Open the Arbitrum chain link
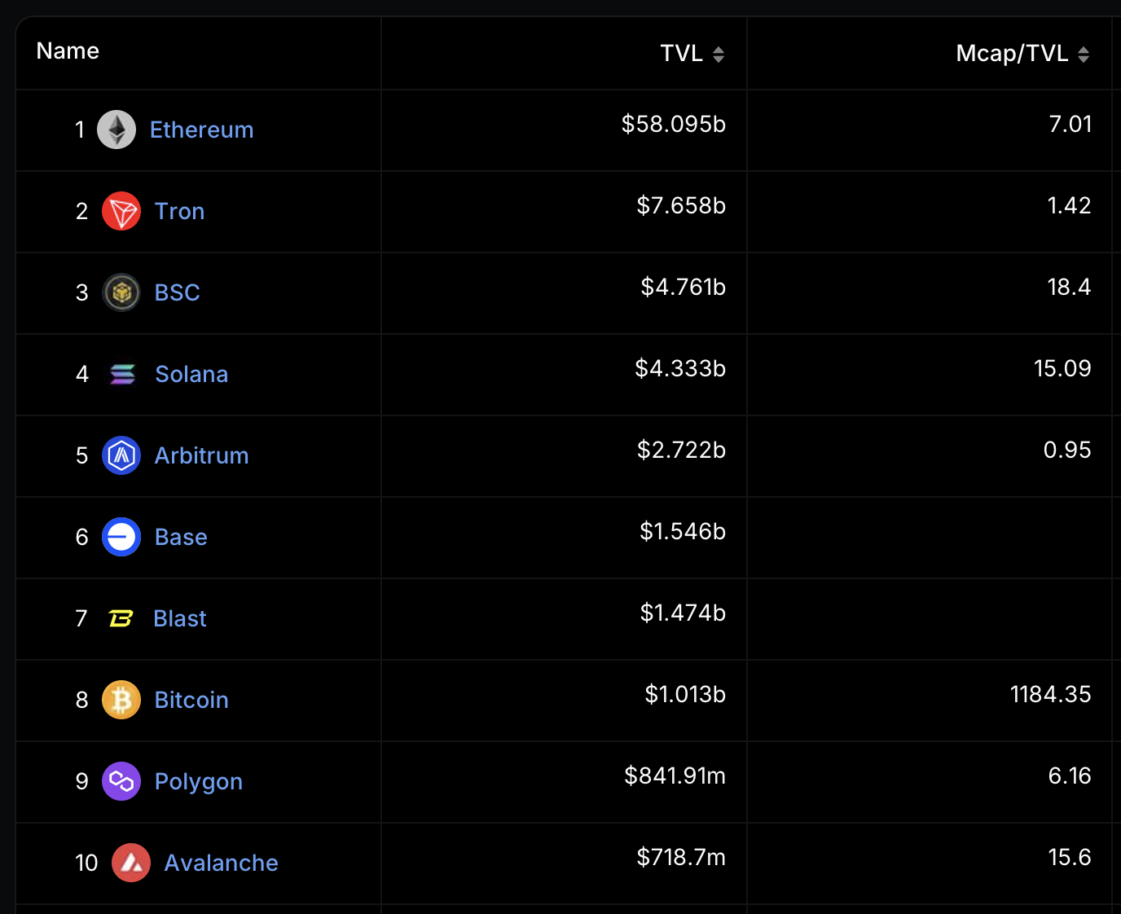The height and width of the screenshot is (914, 1121). tap(202, 455)
